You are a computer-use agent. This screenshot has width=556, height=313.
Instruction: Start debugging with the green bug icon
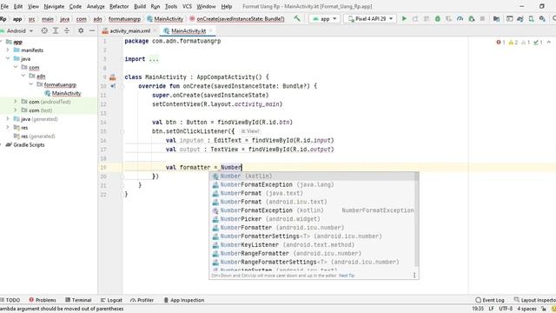pyautogui.click(x=438, y=19)
